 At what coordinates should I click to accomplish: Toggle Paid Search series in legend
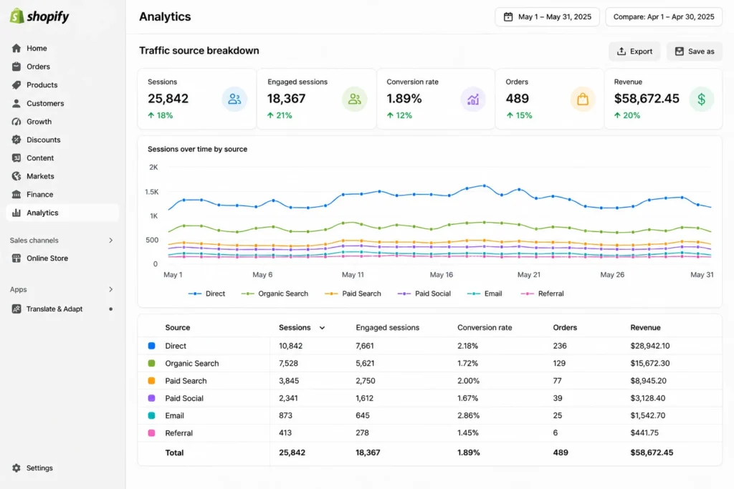tap(353, 294)
